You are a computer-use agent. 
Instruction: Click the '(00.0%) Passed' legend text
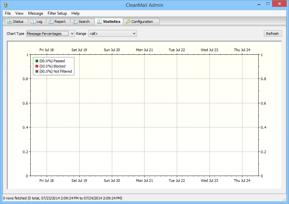click(x=52, y=61)
